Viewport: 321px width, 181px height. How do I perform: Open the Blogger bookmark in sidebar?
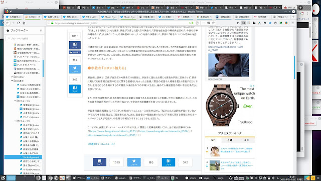tap(27, 45)
